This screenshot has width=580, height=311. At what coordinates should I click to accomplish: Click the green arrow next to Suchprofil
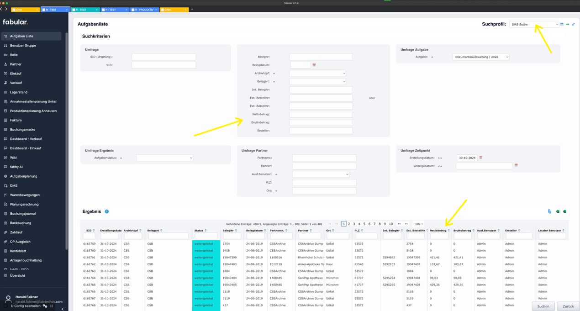click(x=568, y=25)
